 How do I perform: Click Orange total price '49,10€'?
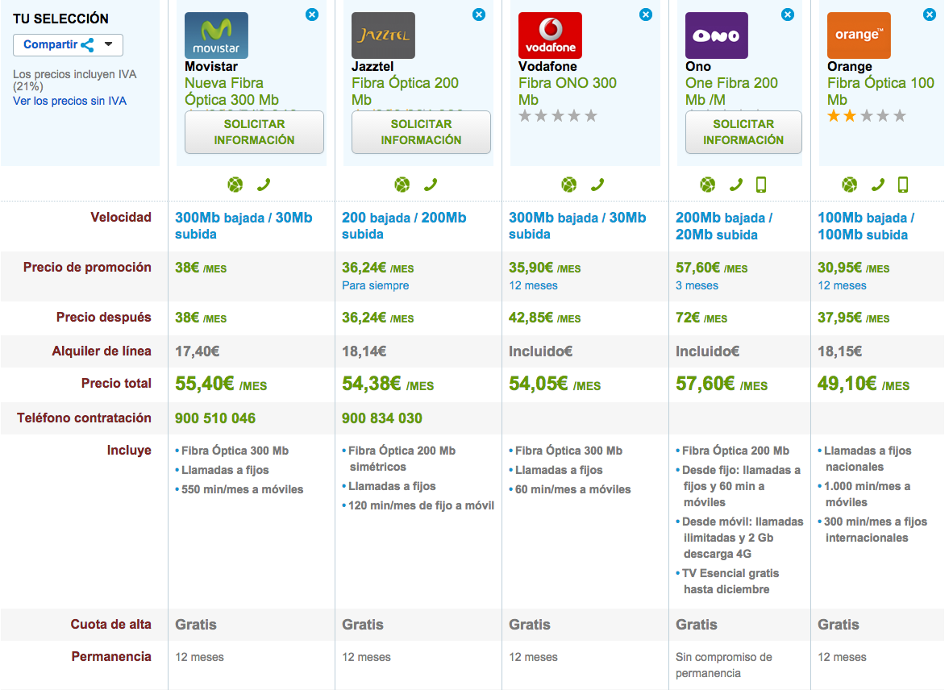[847, 383]
